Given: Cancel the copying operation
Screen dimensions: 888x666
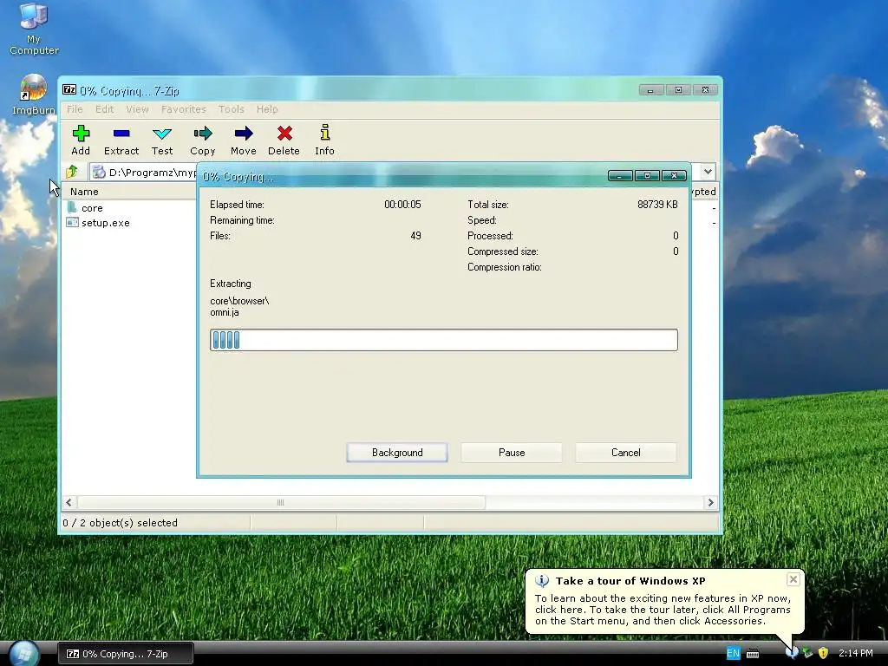Looking at the screenshot, I should click(626, 453).
